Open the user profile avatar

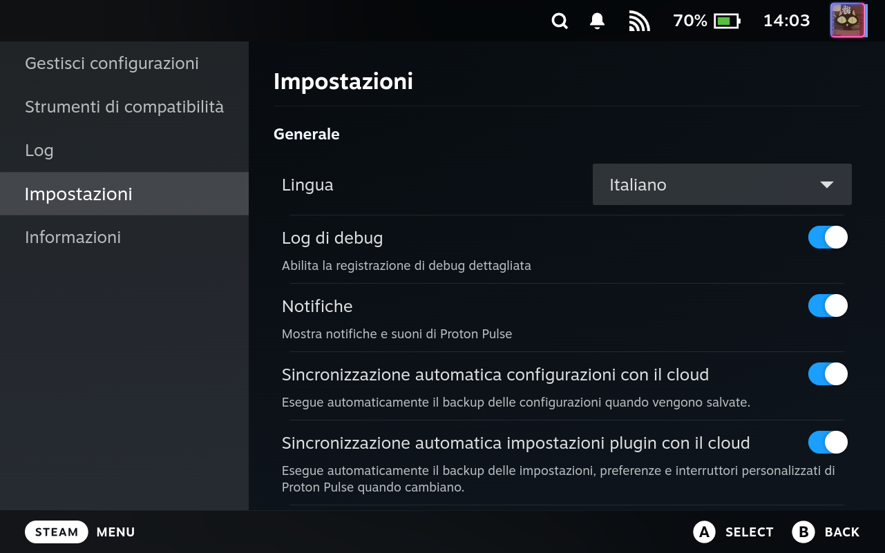point(848,21)
